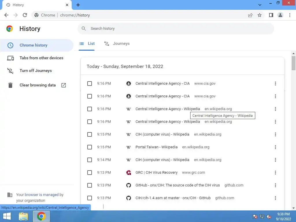The width and height of the screenshot is (296, 222).
Task: Click the search magnifier icon
Action: (84, 29)
